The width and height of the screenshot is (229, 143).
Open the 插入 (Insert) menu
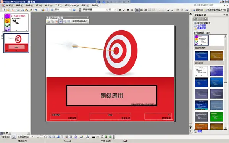(39, 5)
